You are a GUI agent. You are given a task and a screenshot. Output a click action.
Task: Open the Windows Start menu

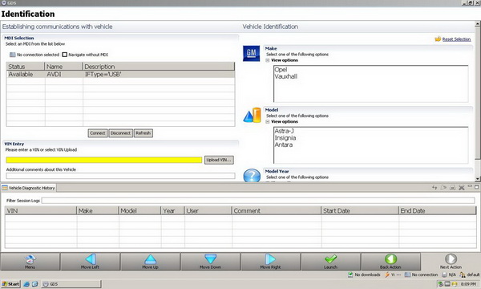(x=10, y=284)
